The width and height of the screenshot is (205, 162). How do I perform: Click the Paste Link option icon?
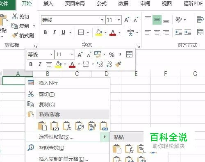pyautogui.click(x=104, y=126)
